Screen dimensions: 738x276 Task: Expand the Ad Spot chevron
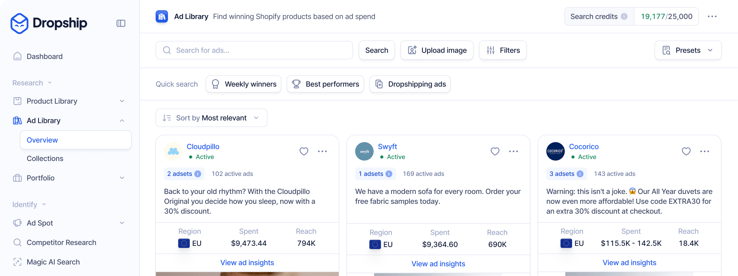[122, 223]
